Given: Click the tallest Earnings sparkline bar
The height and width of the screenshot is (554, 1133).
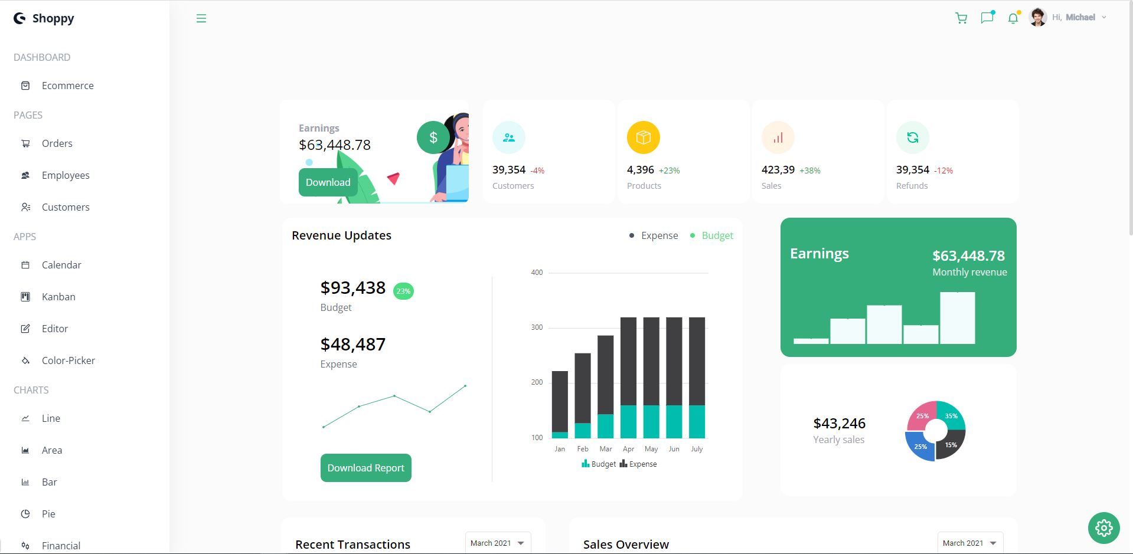Looking at the screenshot, I should (958, 318).
